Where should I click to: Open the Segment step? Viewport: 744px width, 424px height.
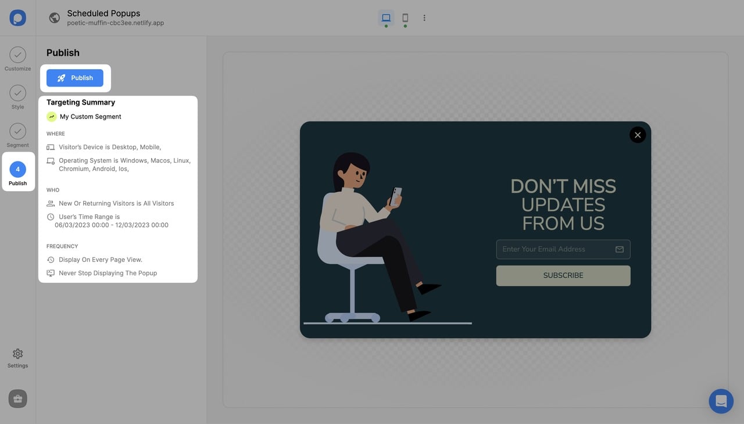coord(17,136)
